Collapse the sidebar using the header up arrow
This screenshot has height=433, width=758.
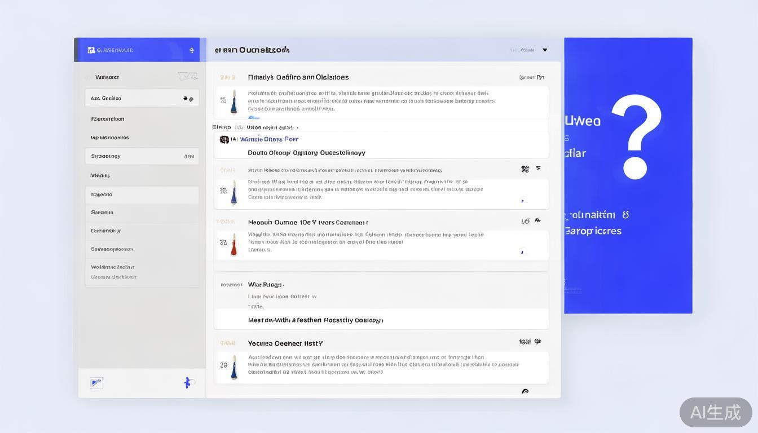click(192, 50)
